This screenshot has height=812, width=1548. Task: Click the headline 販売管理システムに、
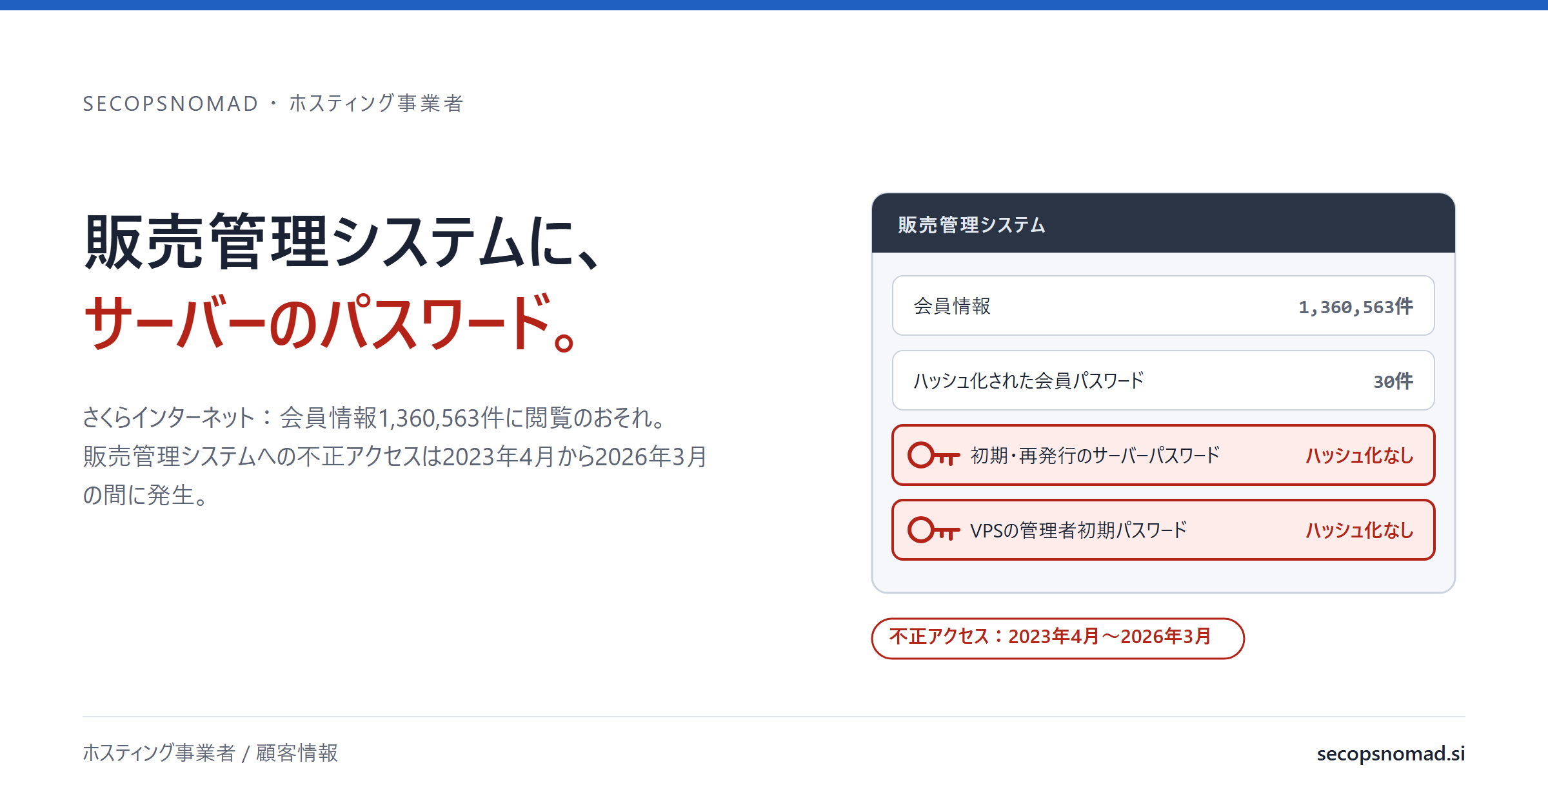(x=342, y=242)
